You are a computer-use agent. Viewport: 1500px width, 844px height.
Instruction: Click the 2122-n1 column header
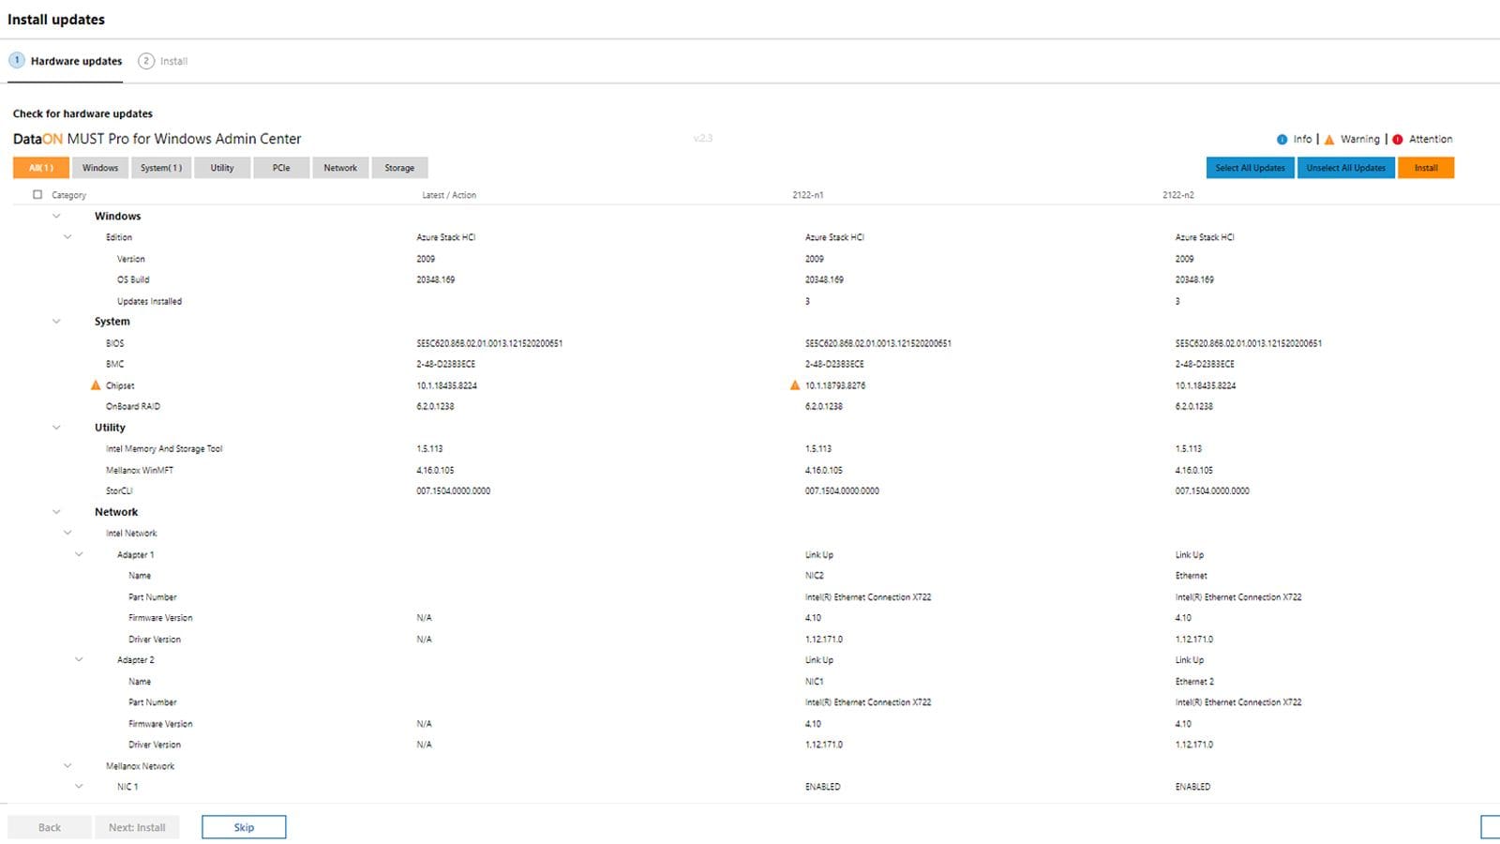click(808, 195)
